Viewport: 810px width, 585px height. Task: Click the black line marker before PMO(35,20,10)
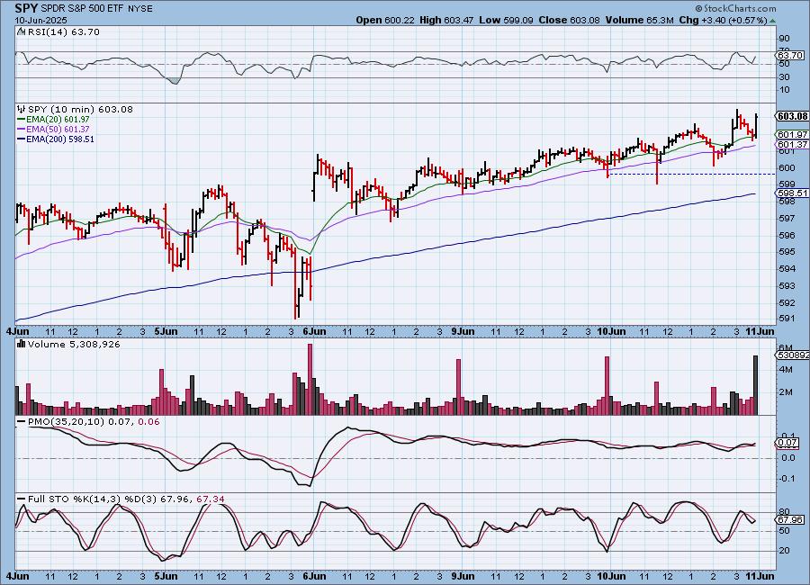(x=22, y=422)
